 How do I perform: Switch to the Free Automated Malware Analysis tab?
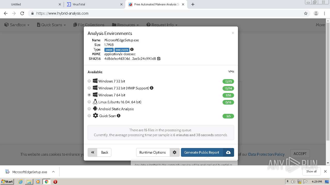[x=156, y=4]
